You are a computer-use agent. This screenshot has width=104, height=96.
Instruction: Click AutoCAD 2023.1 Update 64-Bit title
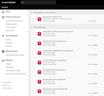[52, 17]
